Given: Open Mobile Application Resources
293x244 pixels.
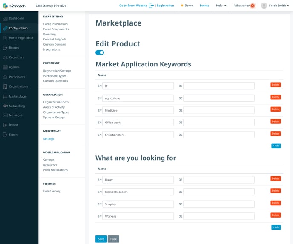Looking at the screenshot, I should tap(50, 165).
